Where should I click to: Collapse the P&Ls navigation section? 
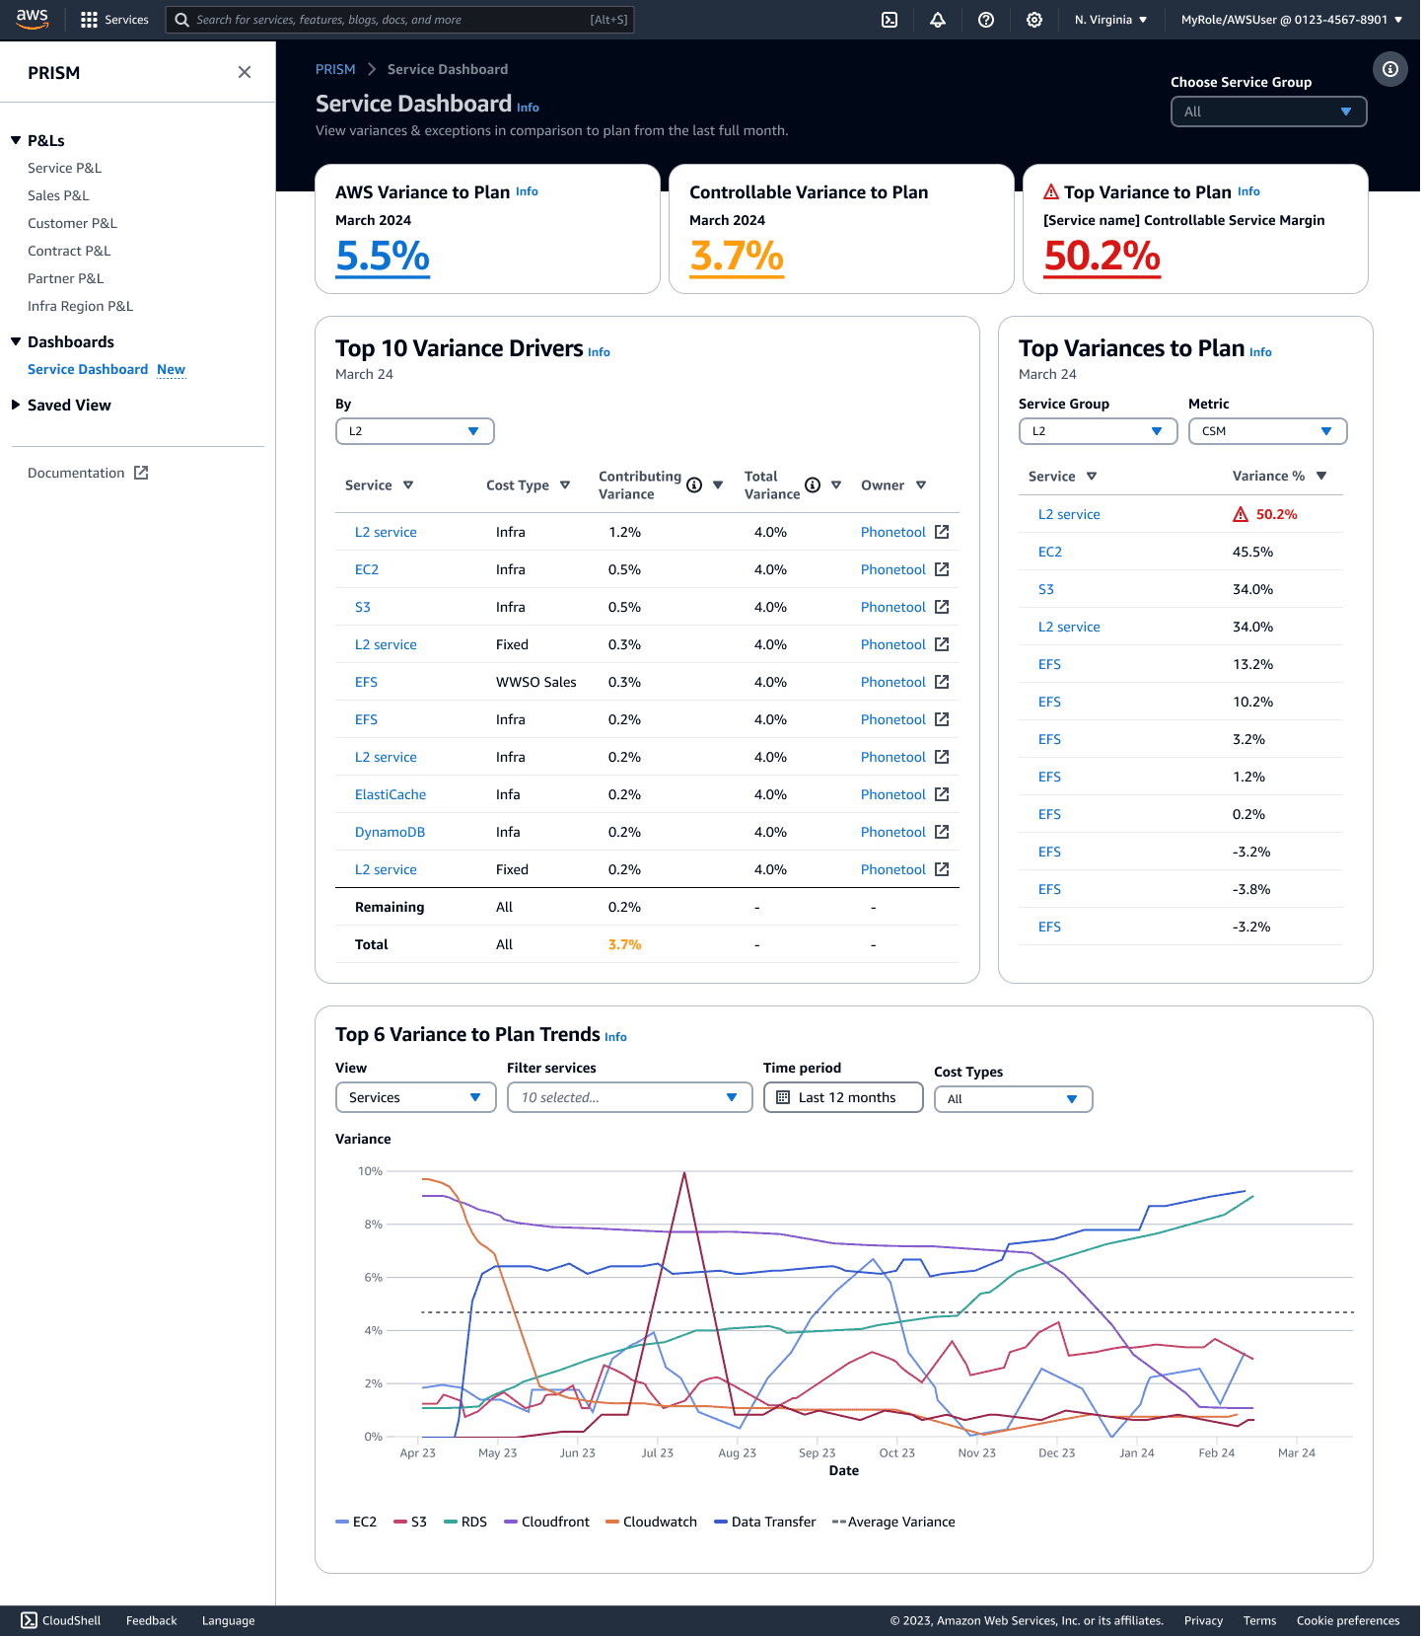click(16, 140)
